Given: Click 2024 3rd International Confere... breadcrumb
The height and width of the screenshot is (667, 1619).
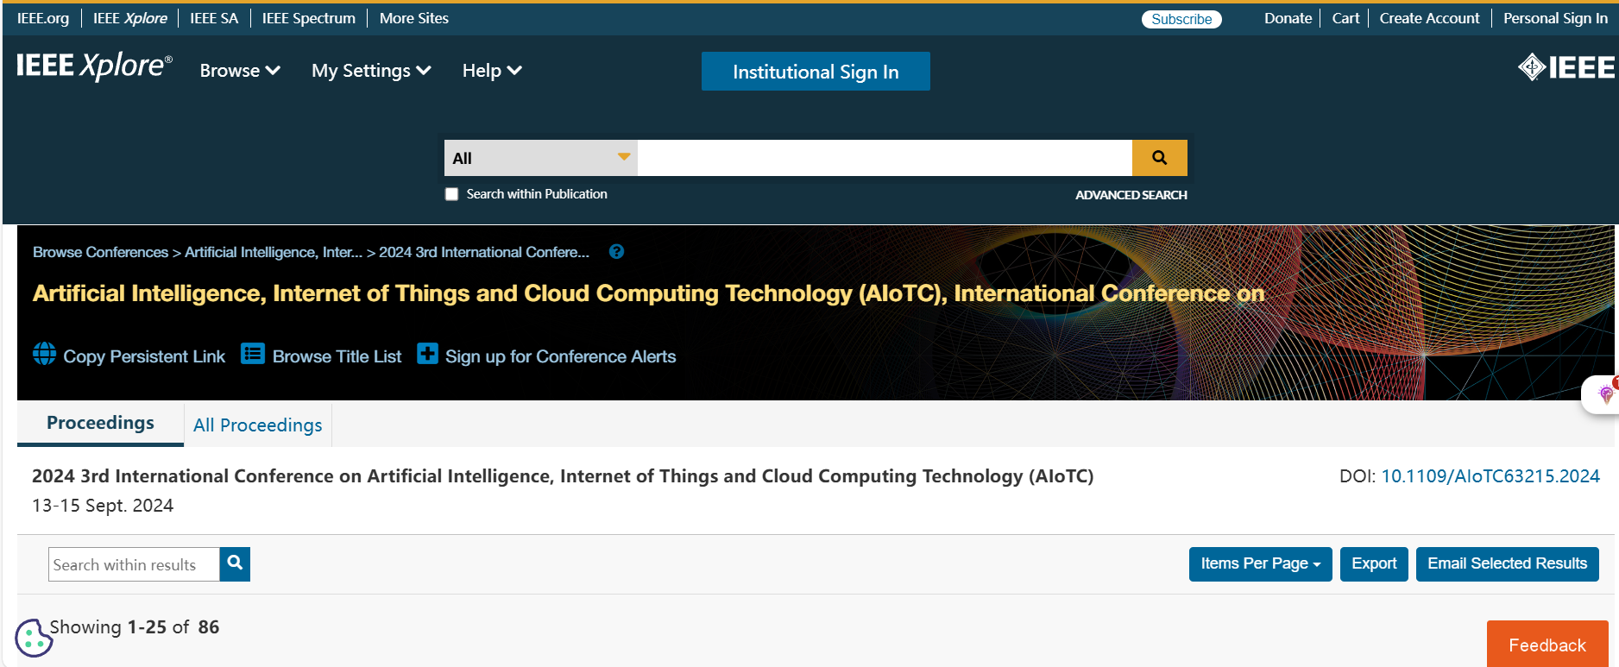Looking at the screenshot, I should 484,252.
